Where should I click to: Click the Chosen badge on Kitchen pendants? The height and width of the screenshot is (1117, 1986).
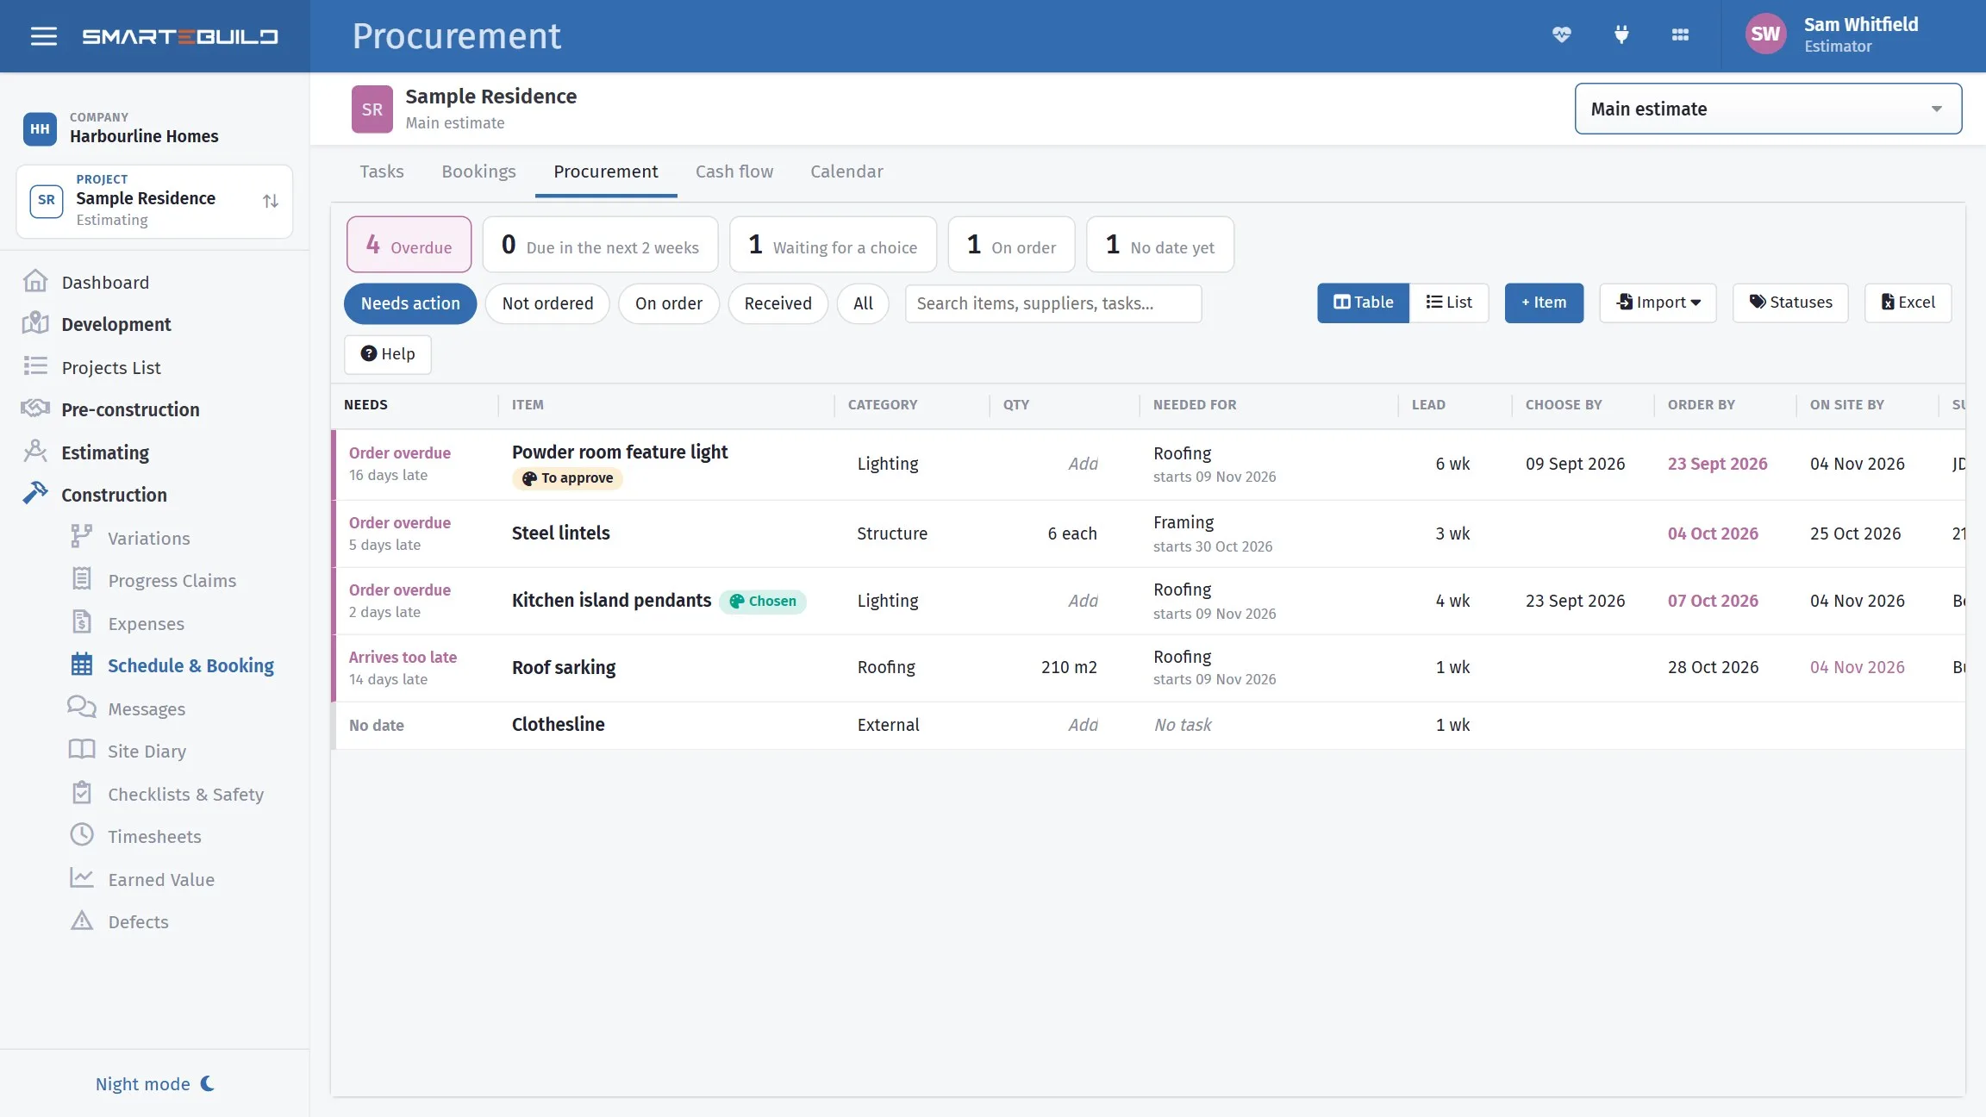tap(763, 602)
